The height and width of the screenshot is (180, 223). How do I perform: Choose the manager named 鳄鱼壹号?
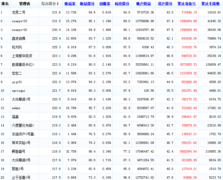pos(18,151)
